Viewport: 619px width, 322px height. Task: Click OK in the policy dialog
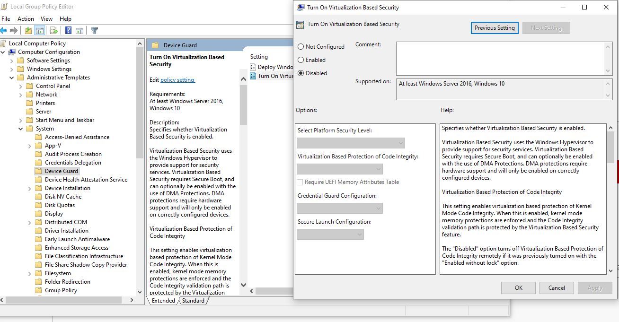tap(519, 288)
